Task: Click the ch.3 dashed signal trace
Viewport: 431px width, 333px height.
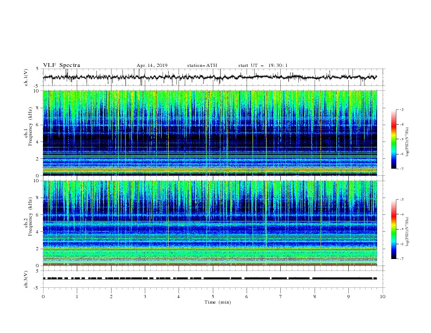Action: pos(210,279)
